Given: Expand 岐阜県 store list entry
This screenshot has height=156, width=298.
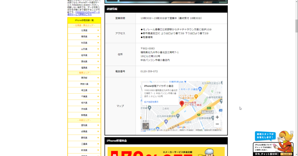Looking at the screenshot, I should coord(84,132).
